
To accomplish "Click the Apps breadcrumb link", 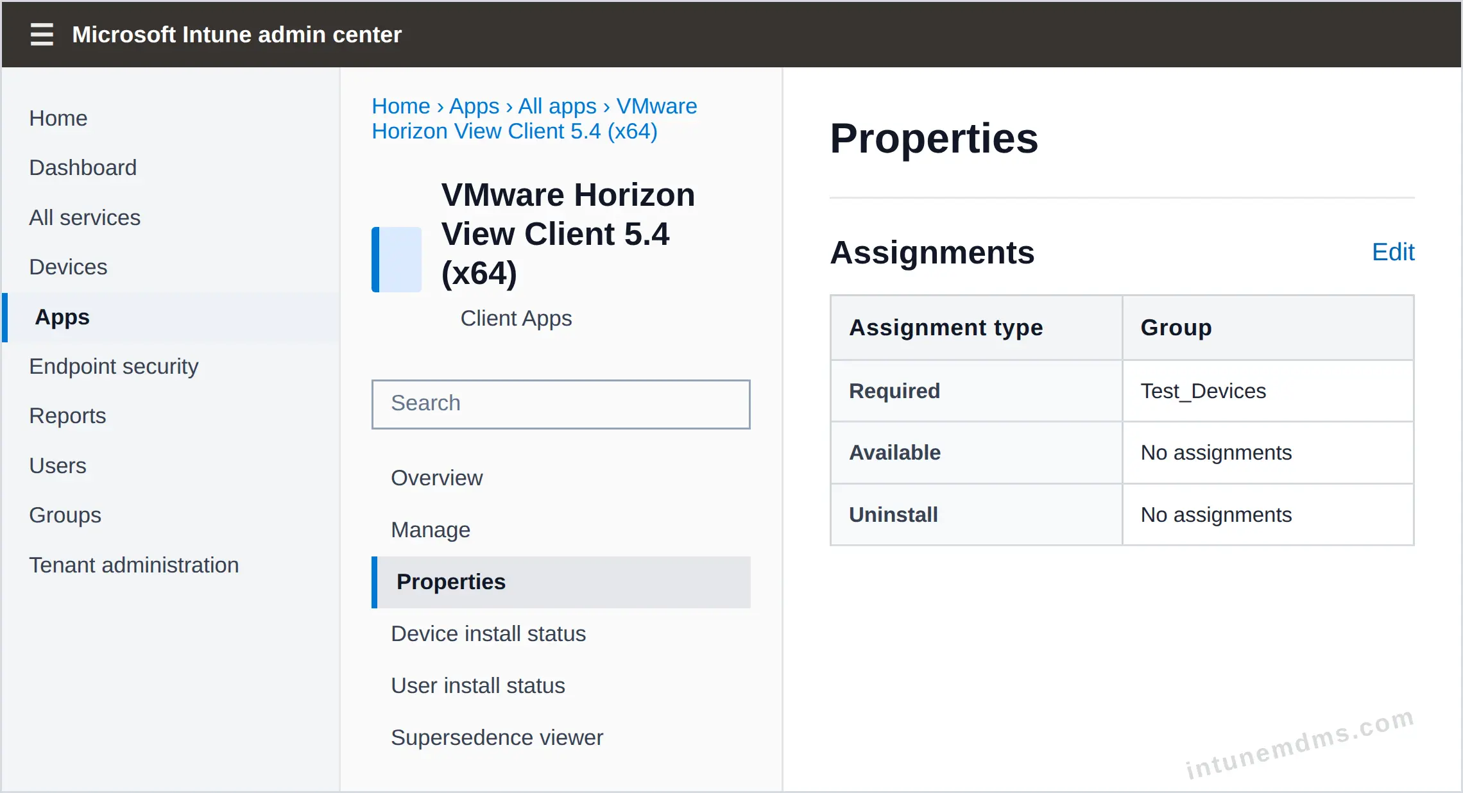I will tap(474, 106).
